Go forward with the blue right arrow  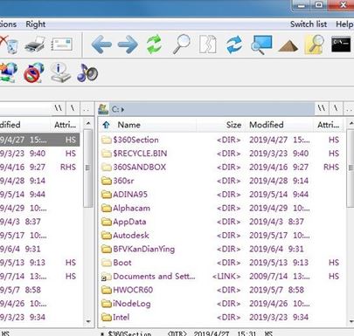point(128,45)
